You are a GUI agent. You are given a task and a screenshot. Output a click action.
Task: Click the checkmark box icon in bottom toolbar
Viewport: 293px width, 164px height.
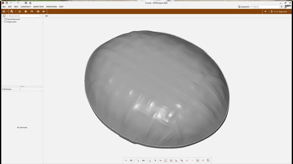pos(198,160)
